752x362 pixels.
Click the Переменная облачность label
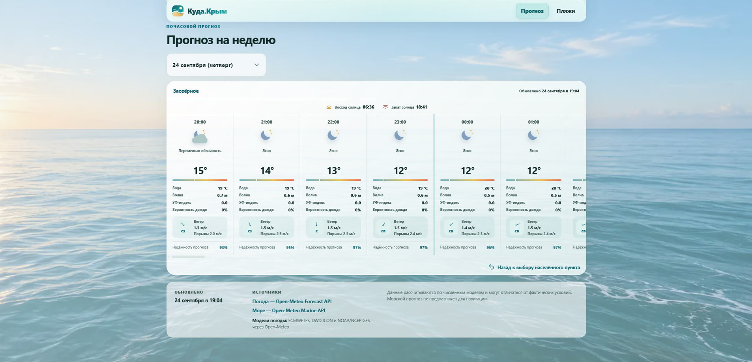click(200, 151)
